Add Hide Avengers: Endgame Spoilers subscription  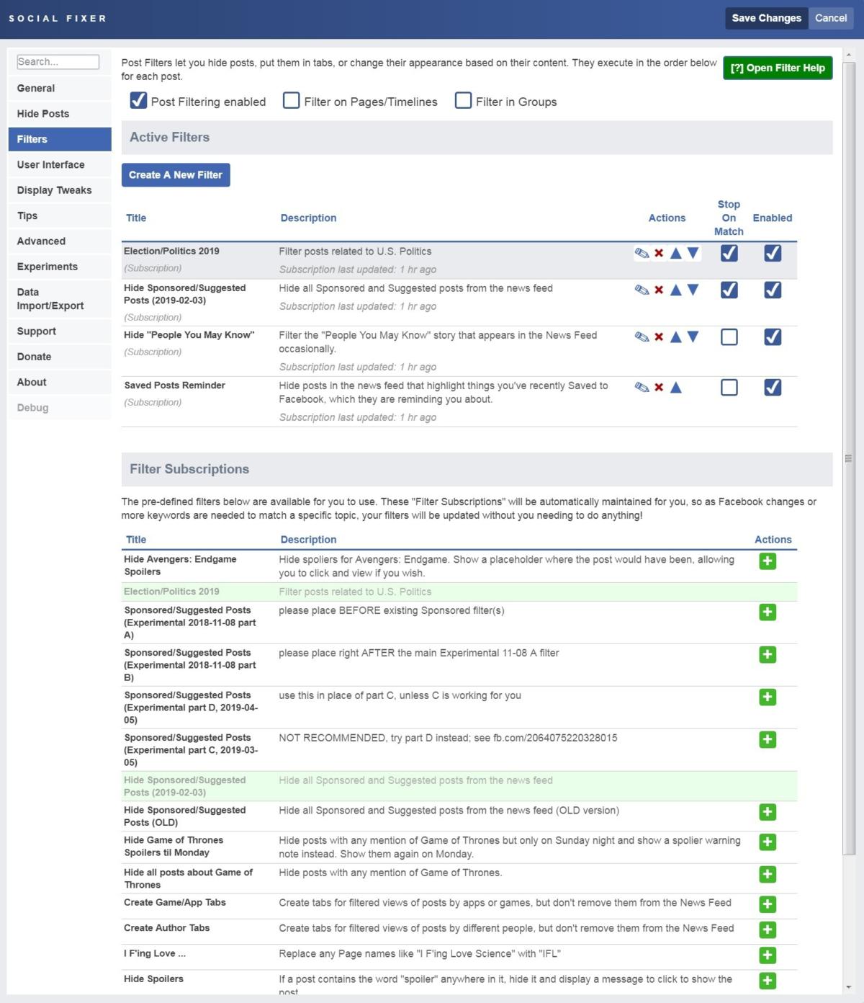pos(768,561)
